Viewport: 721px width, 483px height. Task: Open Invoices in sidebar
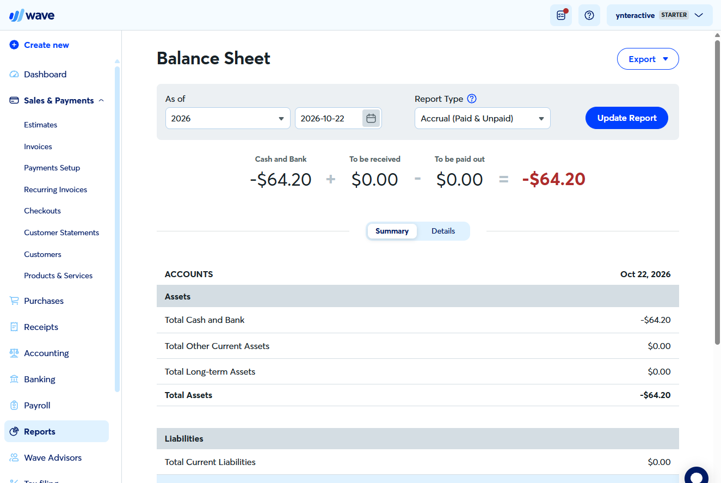coord(38,146)
